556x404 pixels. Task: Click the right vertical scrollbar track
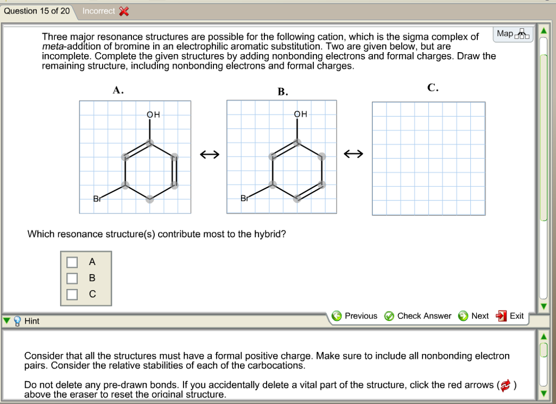pos(544,163)
